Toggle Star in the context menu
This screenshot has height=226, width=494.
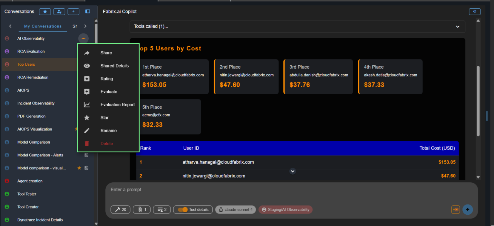click(104, 118)
